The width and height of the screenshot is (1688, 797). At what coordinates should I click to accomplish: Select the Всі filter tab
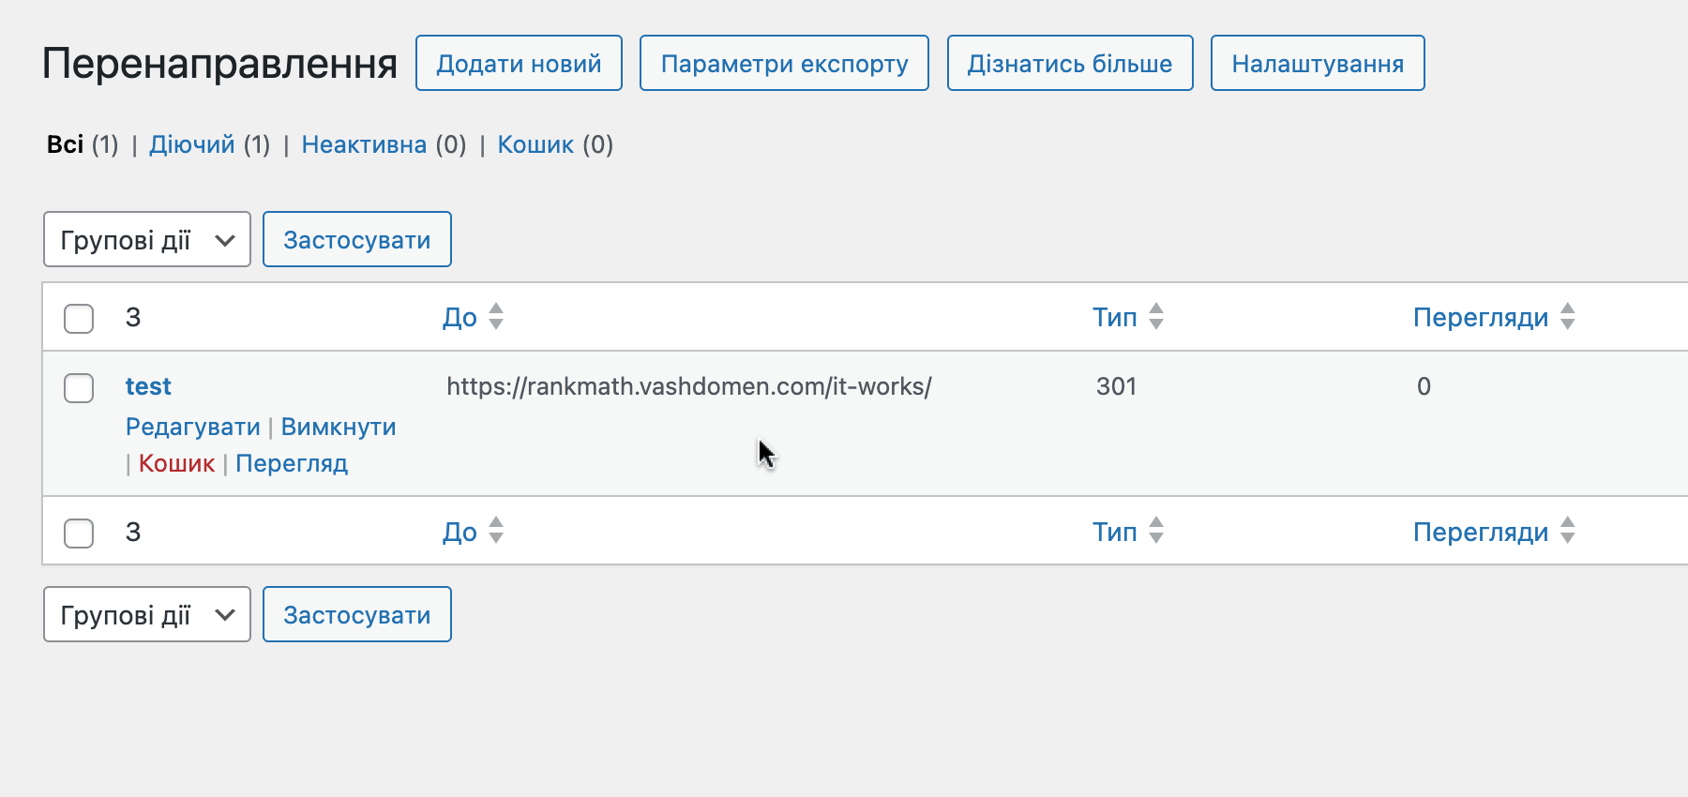pyautogui.click(x=66, y=144)
